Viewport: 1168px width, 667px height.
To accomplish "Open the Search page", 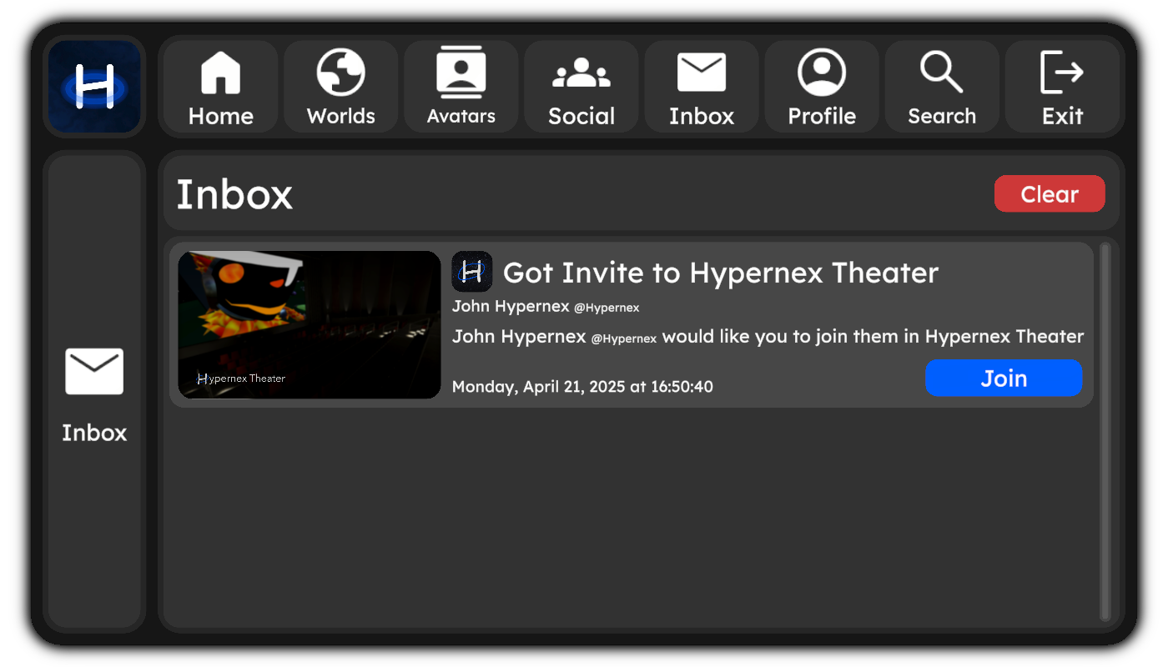I will (x=941, y=87).
